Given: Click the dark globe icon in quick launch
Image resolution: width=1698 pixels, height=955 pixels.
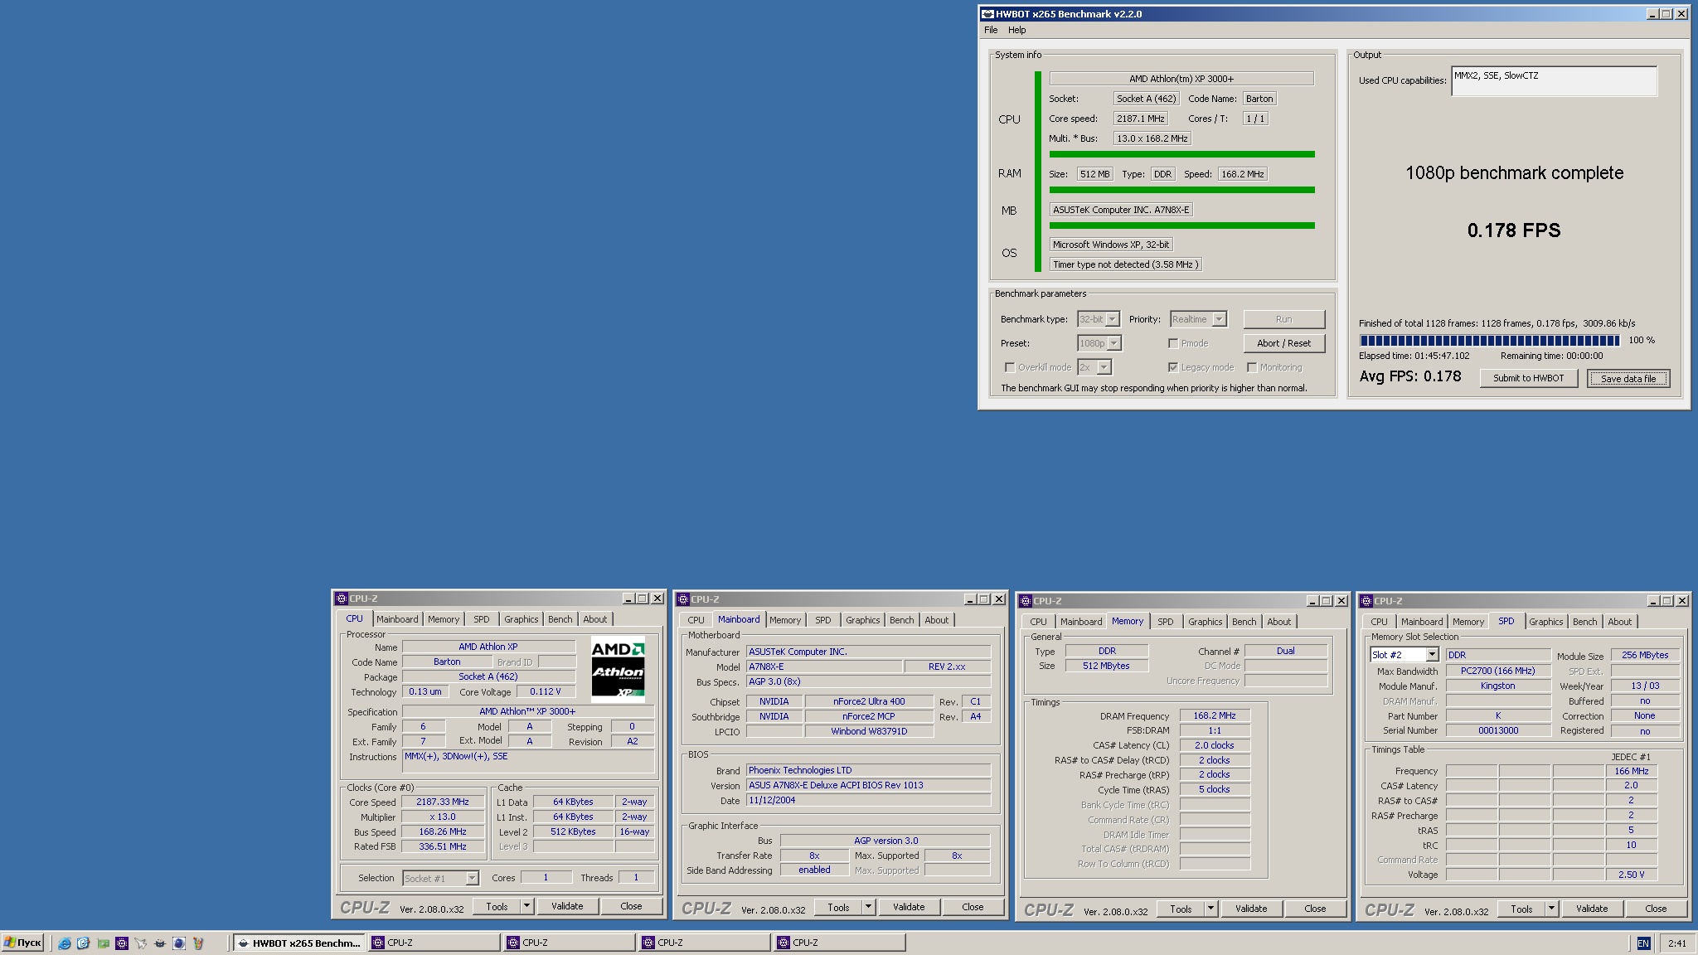Looking at the screenshot, I should tap(178, 943).
